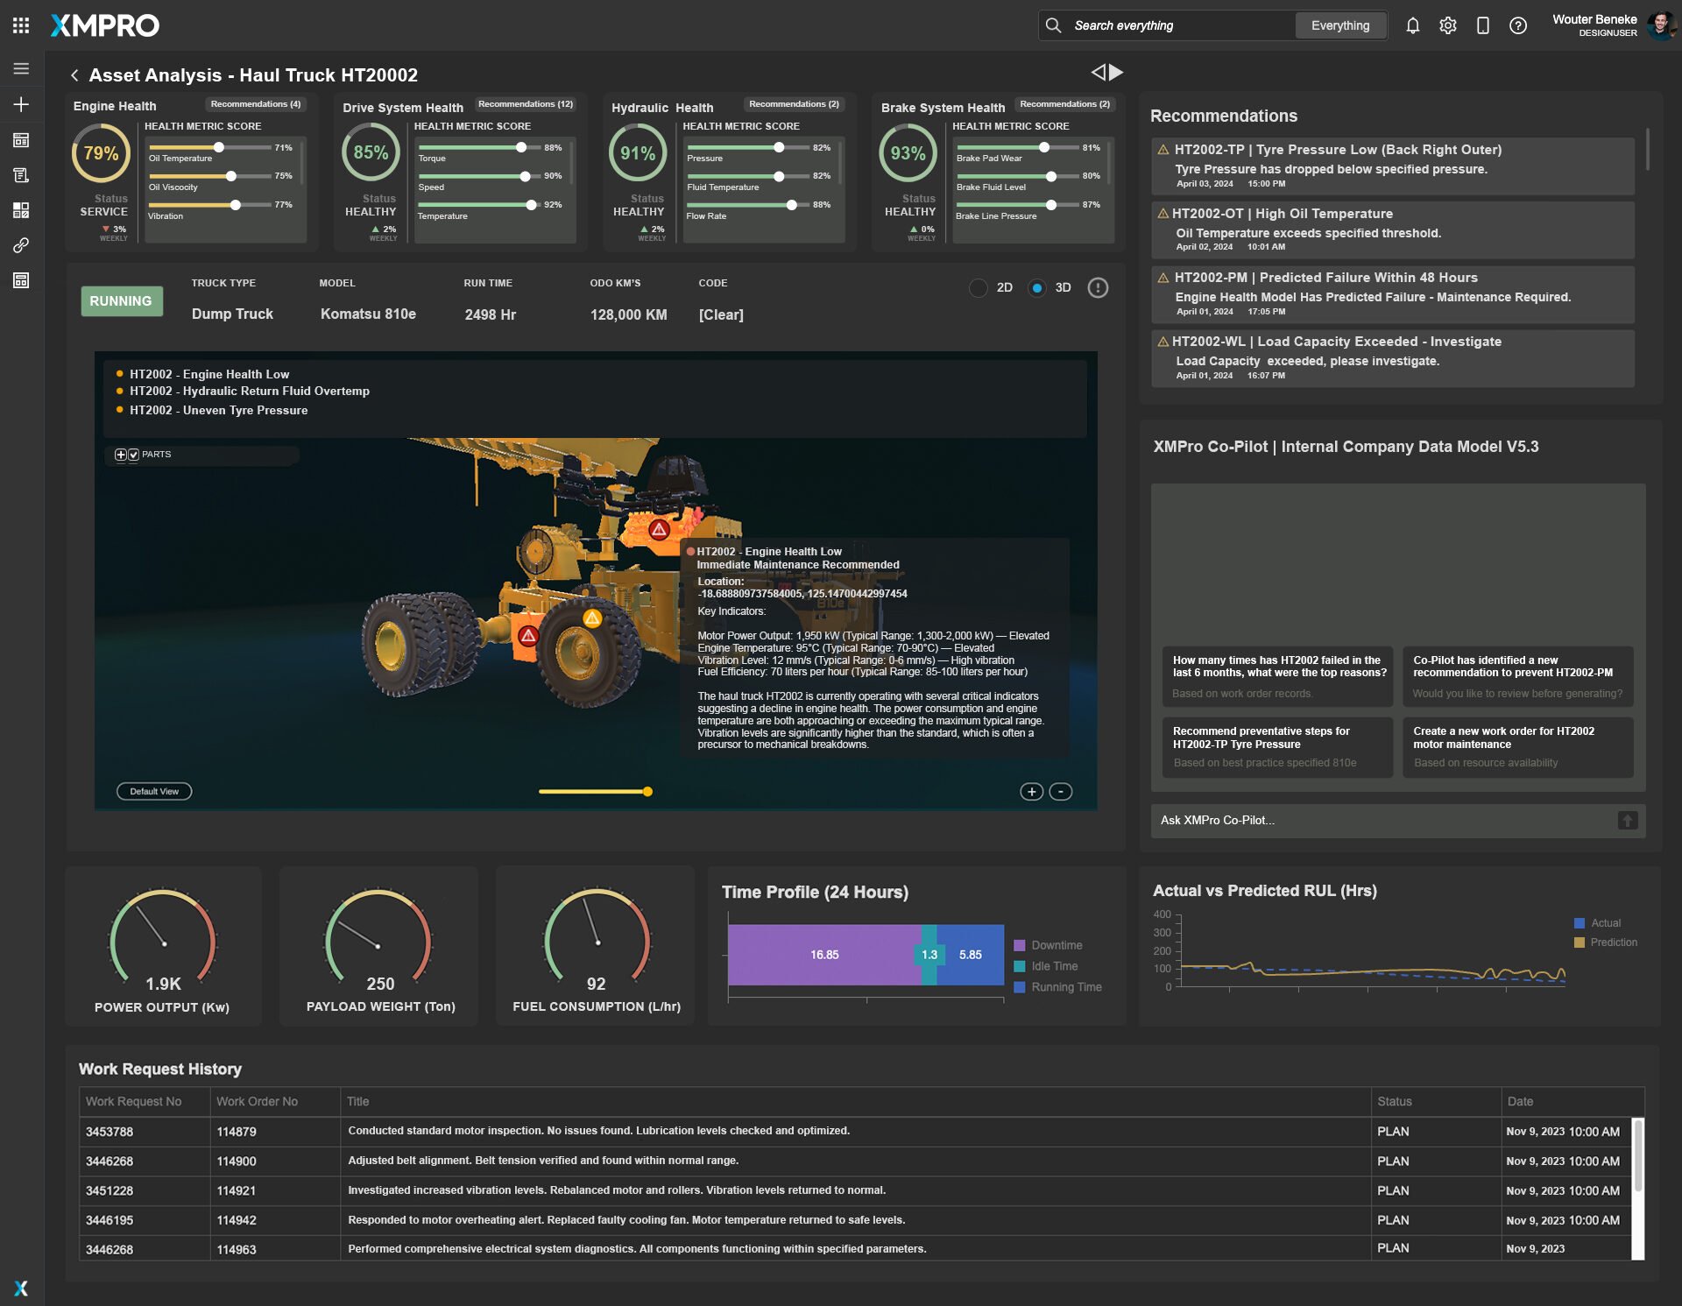Click the plus icon in sidebar
This screenshot has width=1682, height=1306.
click(21, 104)
